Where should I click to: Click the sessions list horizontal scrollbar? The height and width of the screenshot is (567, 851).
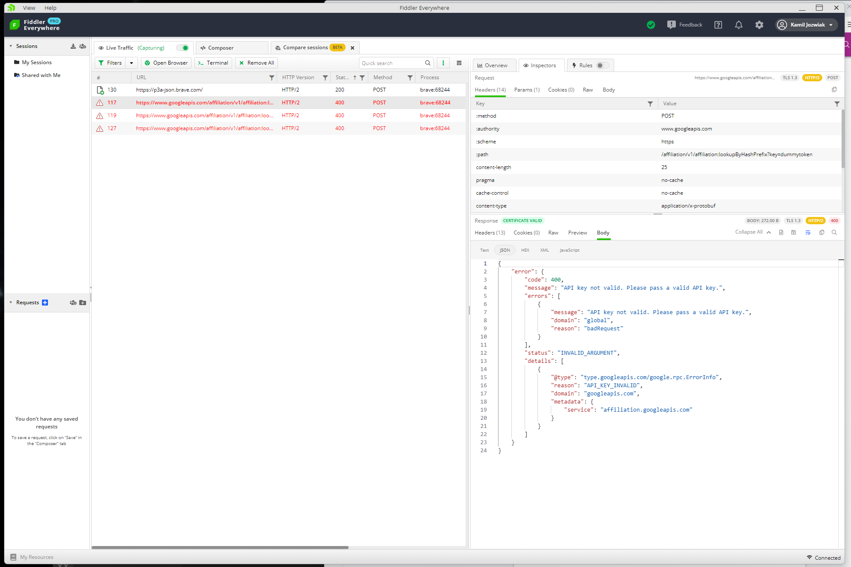(220, 547)
